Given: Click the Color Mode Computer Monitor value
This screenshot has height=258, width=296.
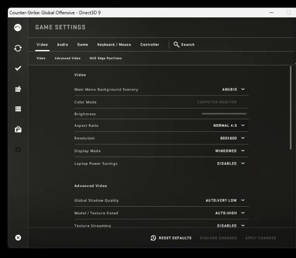Looking at the screenshot, I should click(217, 102).
